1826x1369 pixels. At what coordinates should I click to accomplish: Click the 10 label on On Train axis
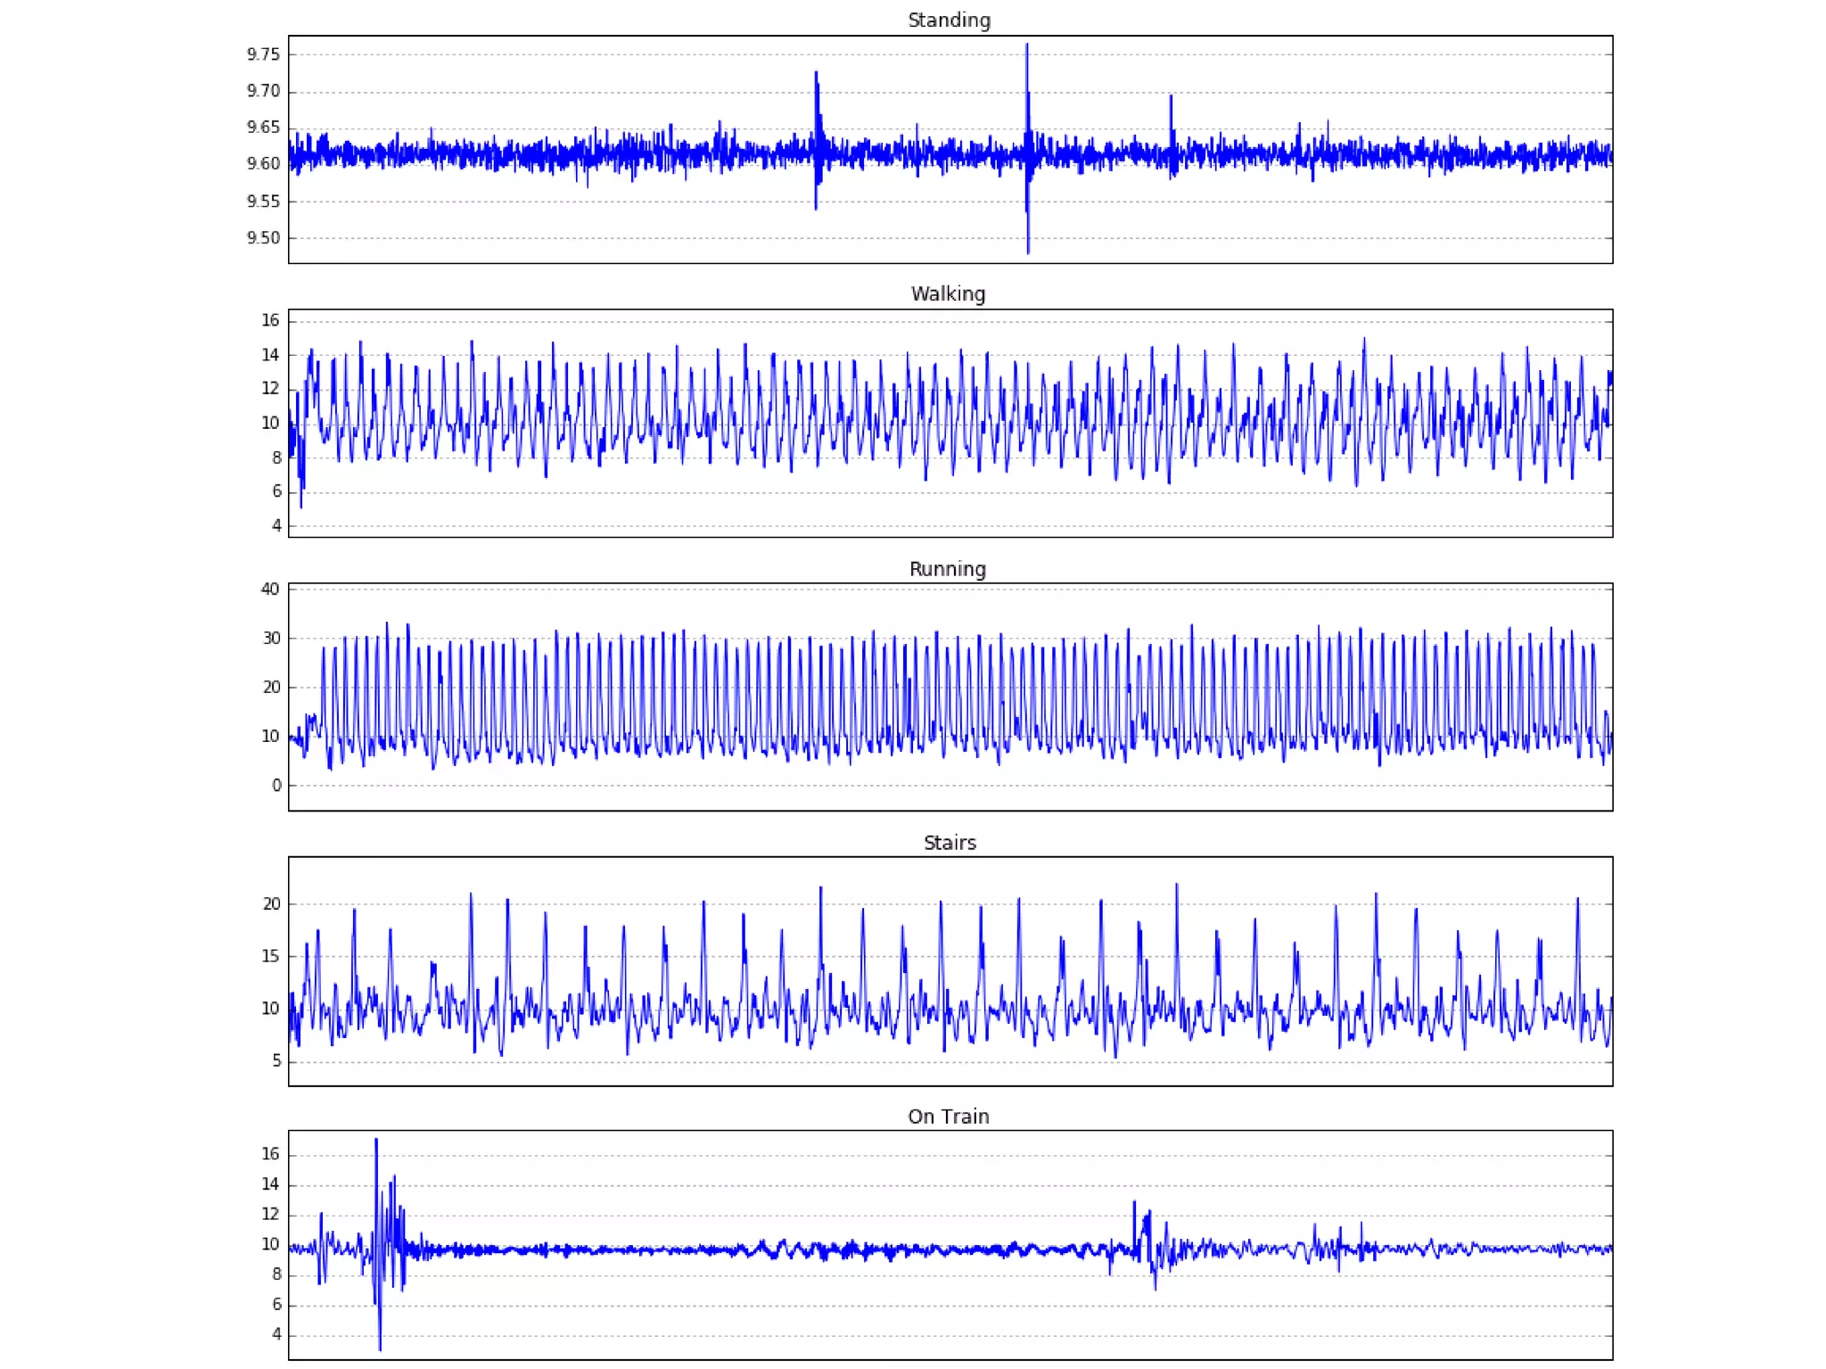270,1244
